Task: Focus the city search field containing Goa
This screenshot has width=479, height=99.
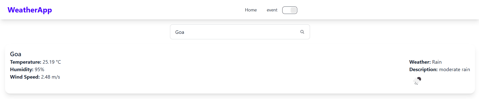Action: [240, 32]
